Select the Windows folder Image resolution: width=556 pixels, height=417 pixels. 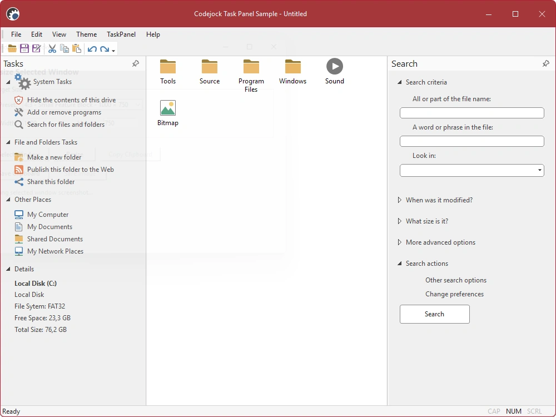pyautogui.click(x=292, y=72)
